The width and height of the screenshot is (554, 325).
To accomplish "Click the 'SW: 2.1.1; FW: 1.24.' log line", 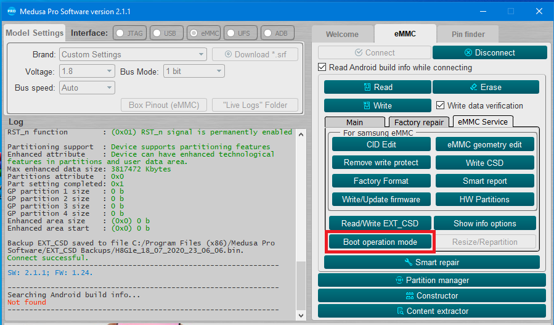I will 50,273.
